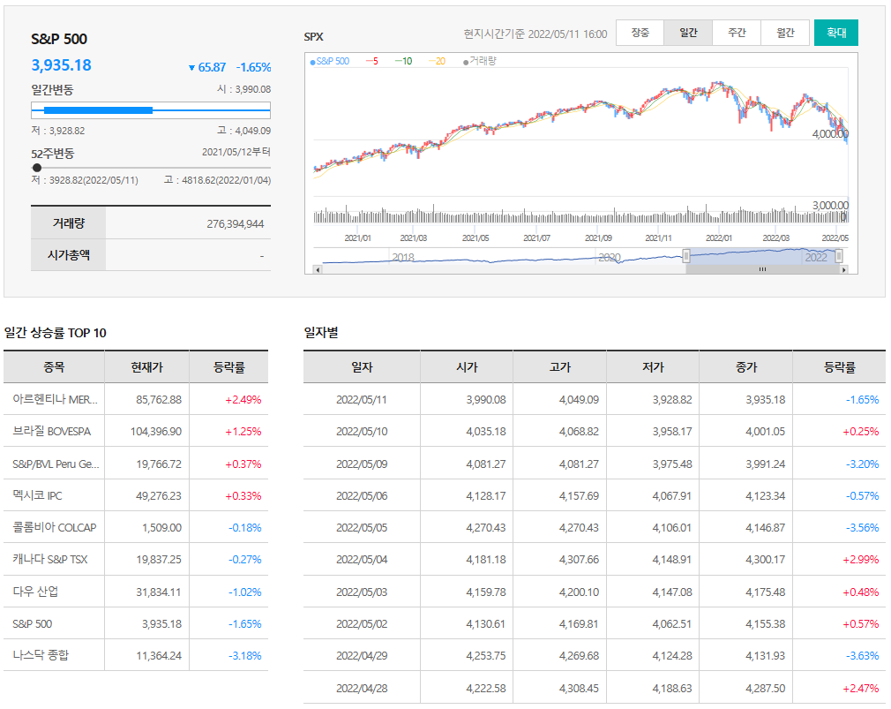Select the 주간 weekly chart tab
This screenshot has height=709, width=891.
click(737, 33)
